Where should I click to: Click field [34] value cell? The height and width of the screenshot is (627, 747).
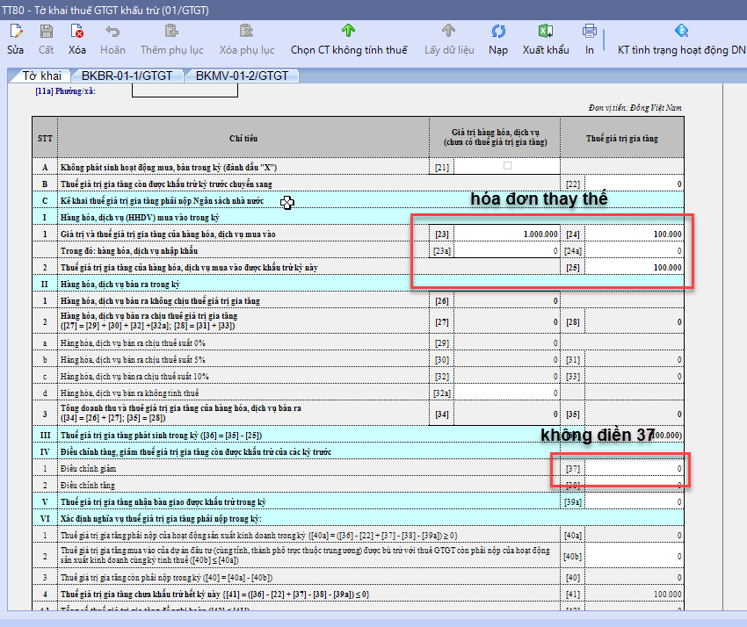(x=507, y=414)
